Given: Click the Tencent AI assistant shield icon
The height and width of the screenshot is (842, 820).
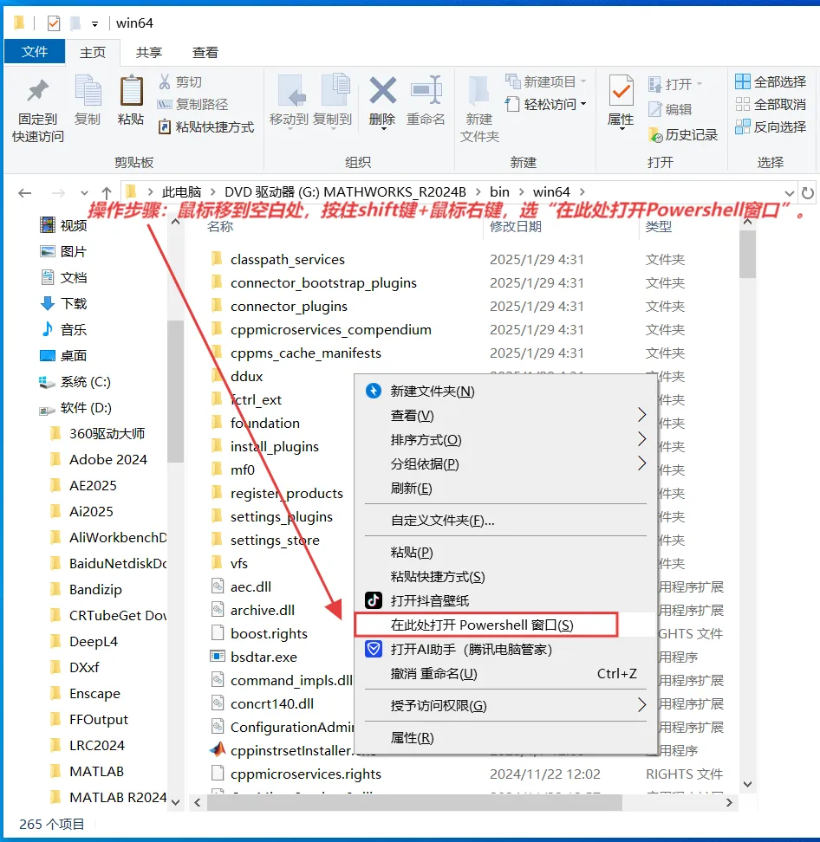Looking at the screenshot, I should click(x=374, y=649).
